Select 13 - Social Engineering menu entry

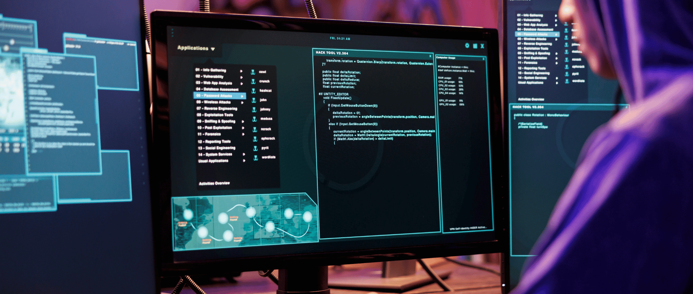click(x=217, y=148)
